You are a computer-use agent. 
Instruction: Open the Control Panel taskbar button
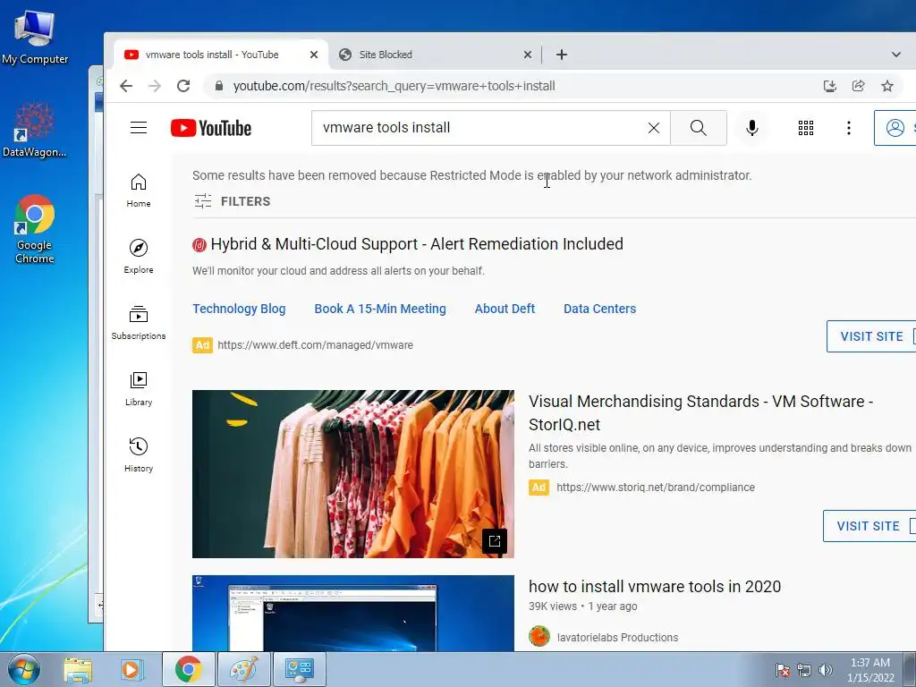pos(299,670)
